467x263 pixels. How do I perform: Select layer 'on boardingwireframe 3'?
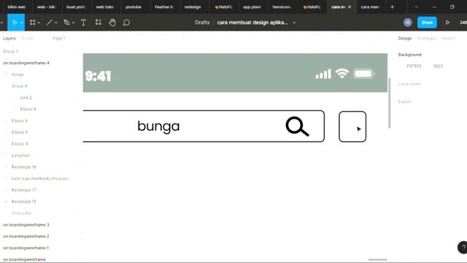coord(26,225)
